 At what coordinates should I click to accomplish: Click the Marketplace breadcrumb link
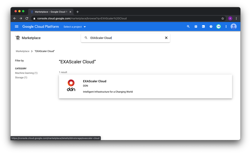[x=23, y=51]
